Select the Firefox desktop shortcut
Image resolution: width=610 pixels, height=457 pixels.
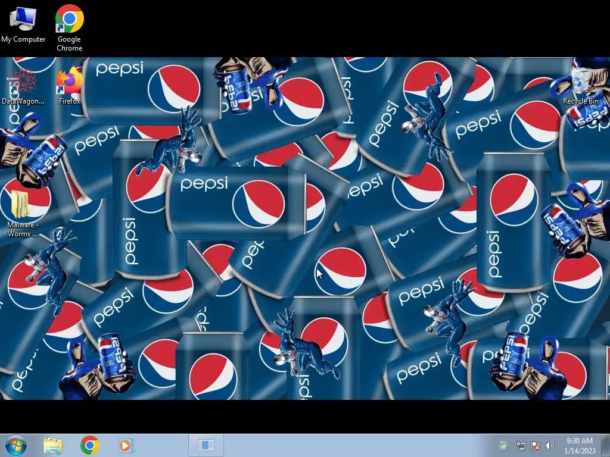point(69,86)
